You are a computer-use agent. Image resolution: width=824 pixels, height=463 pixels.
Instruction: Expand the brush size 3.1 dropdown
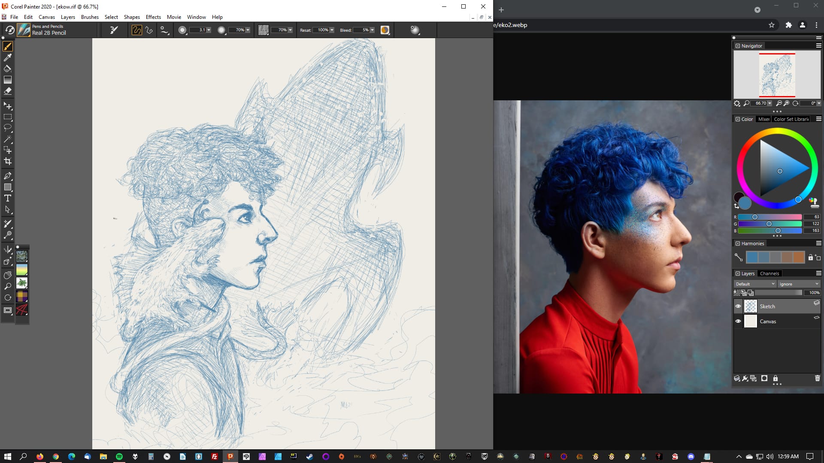(209, 30)
